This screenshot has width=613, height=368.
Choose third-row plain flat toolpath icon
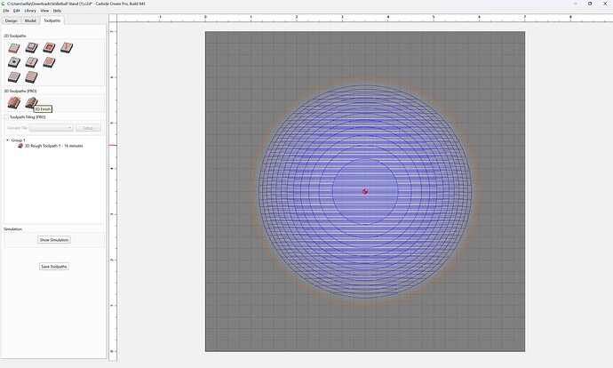(x=13, y=76)
